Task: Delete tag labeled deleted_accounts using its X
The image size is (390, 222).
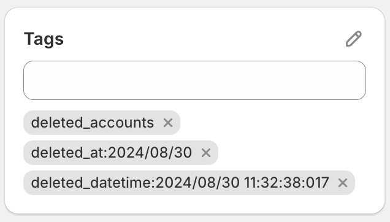Action: coord(168,123)
